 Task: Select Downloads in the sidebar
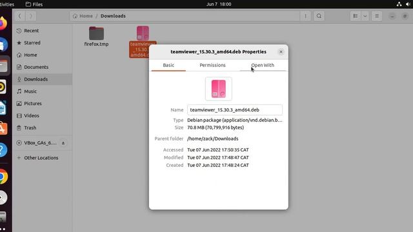pyautogui.click(x=42, y=79)
